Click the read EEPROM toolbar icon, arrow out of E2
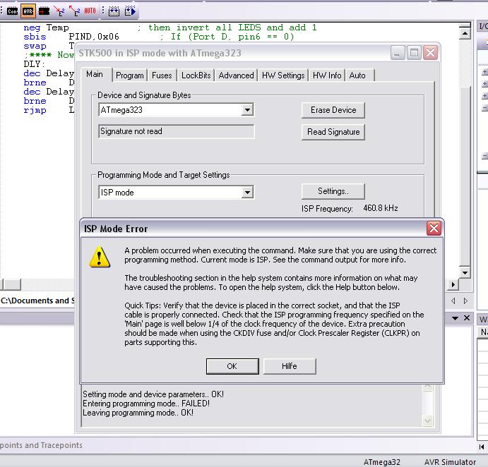 click(x=74, y=11)
